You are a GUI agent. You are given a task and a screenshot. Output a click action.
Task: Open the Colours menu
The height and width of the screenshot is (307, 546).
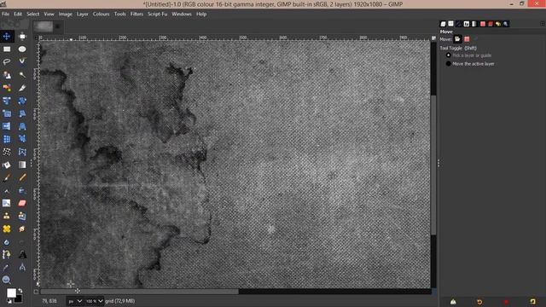click(101, 14)
